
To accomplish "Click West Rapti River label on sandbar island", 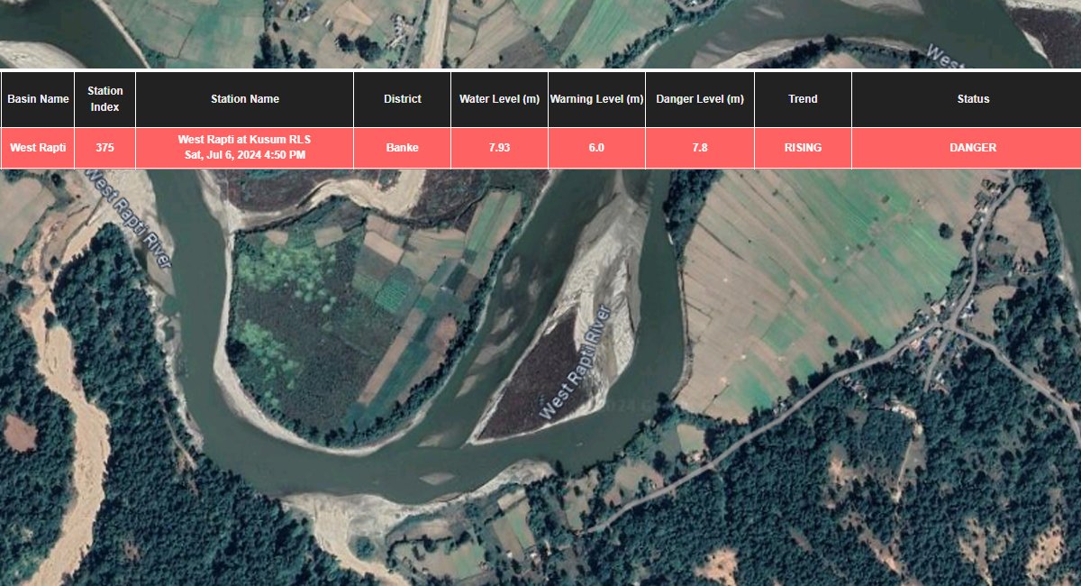I will (576, 362).
